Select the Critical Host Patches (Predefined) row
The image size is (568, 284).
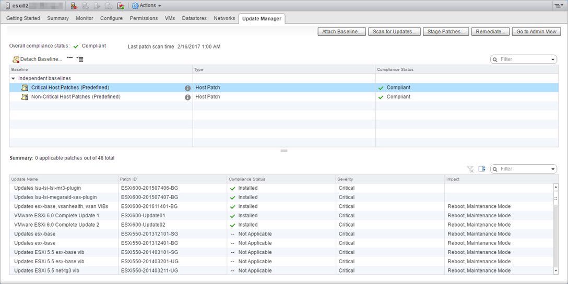284,88
